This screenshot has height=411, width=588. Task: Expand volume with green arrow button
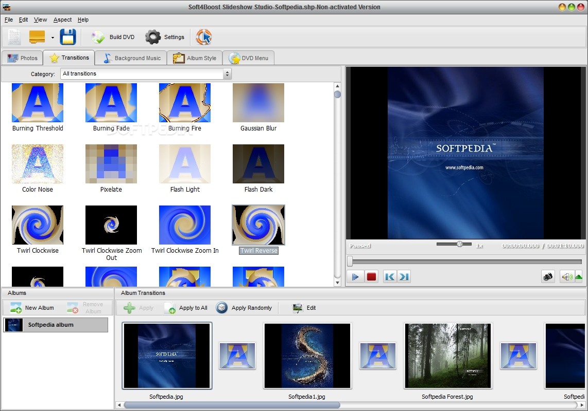tap(579, 276)
